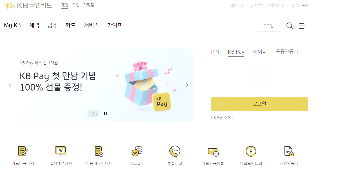Go to the next banner slide
This screenshot has width=338, height=171.
coord(187,85)
